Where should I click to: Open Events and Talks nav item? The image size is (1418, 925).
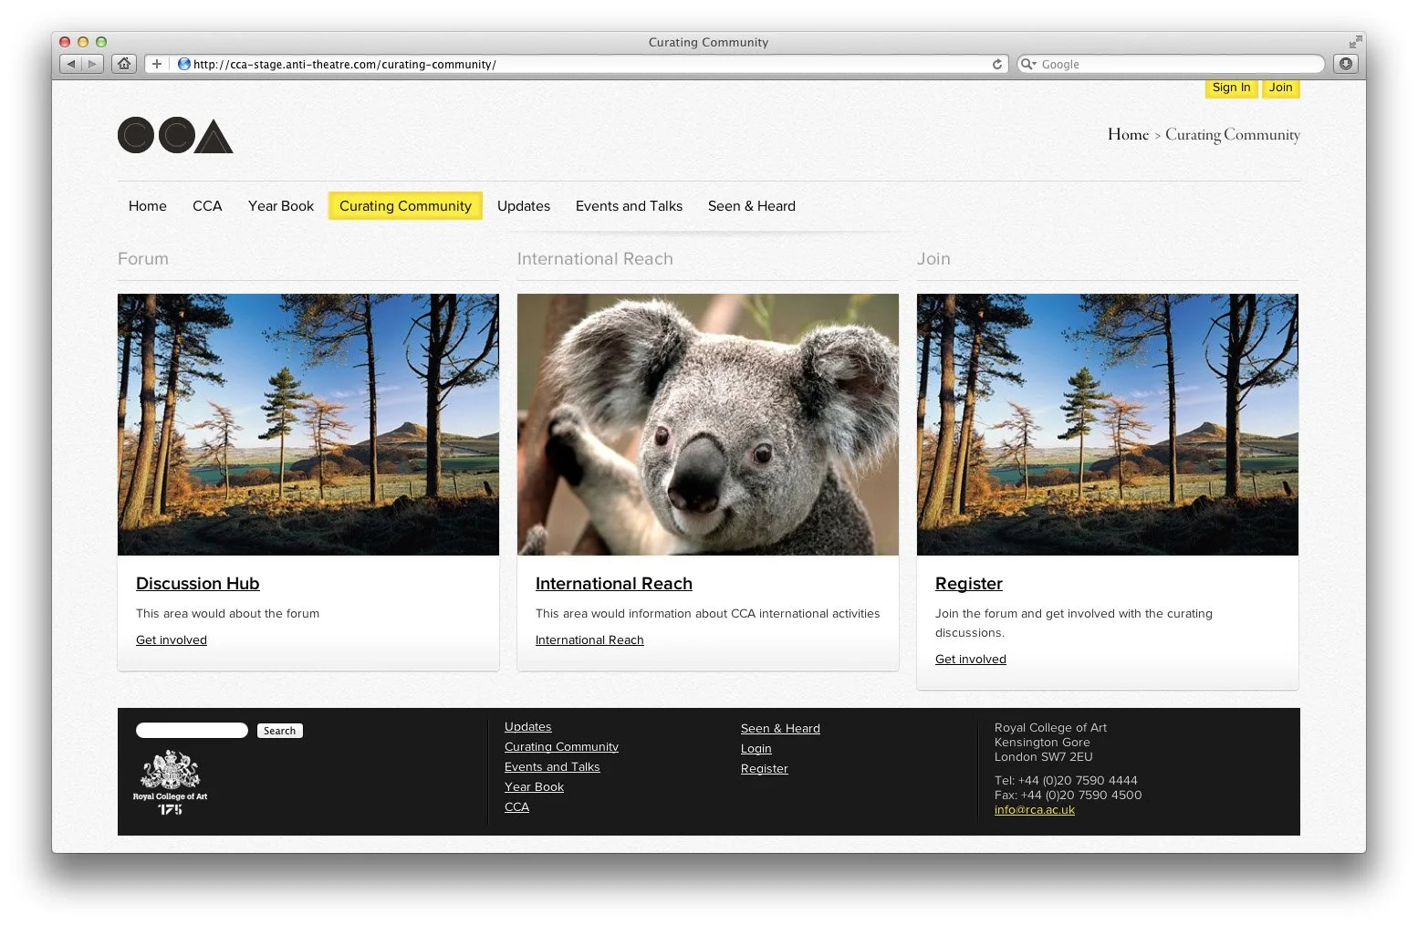click(629, 206)
